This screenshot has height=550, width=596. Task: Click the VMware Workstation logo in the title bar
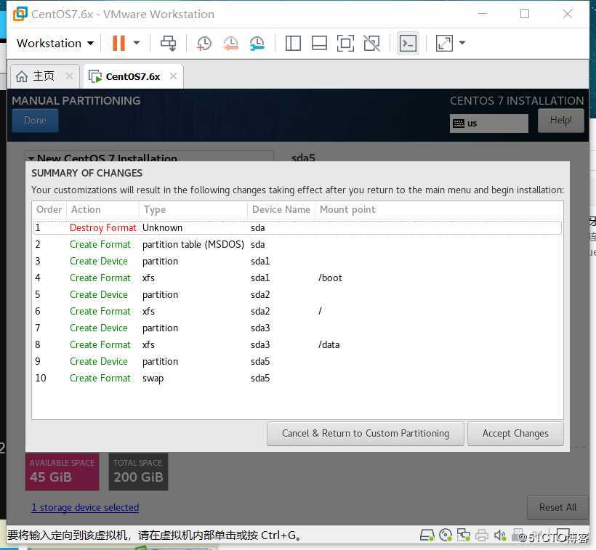coord(20,14)
